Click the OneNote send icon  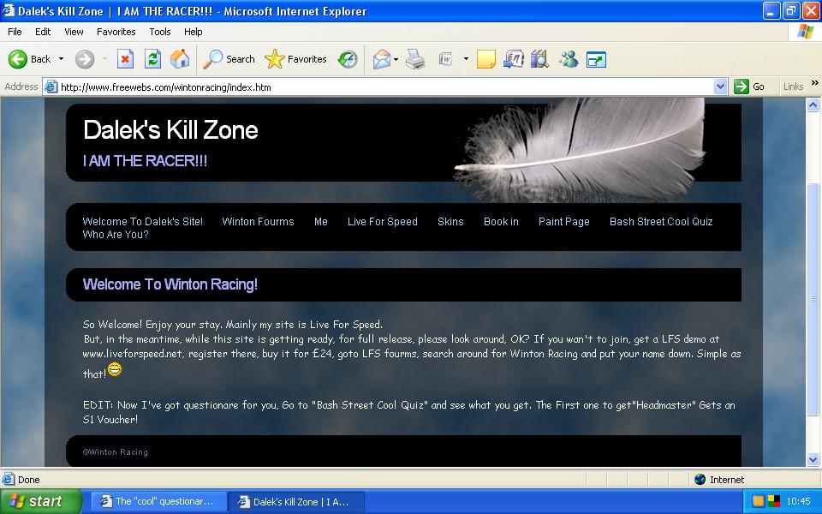[513, 59]
